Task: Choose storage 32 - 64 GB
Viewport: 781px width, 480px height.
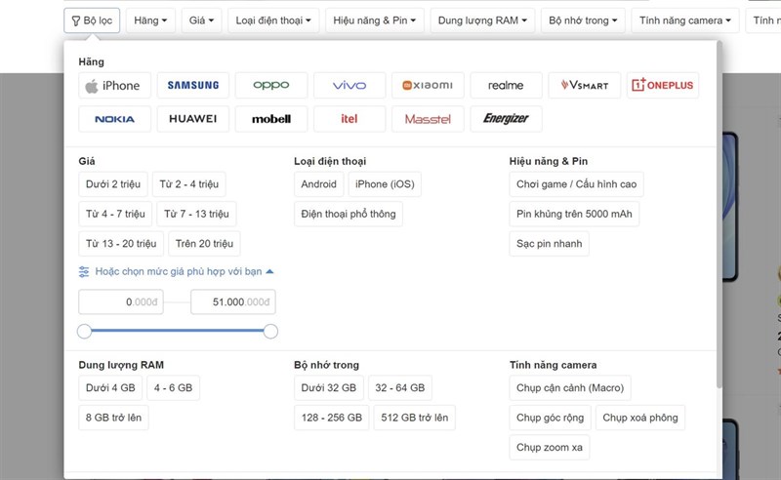Action: [x=400, y=388]
